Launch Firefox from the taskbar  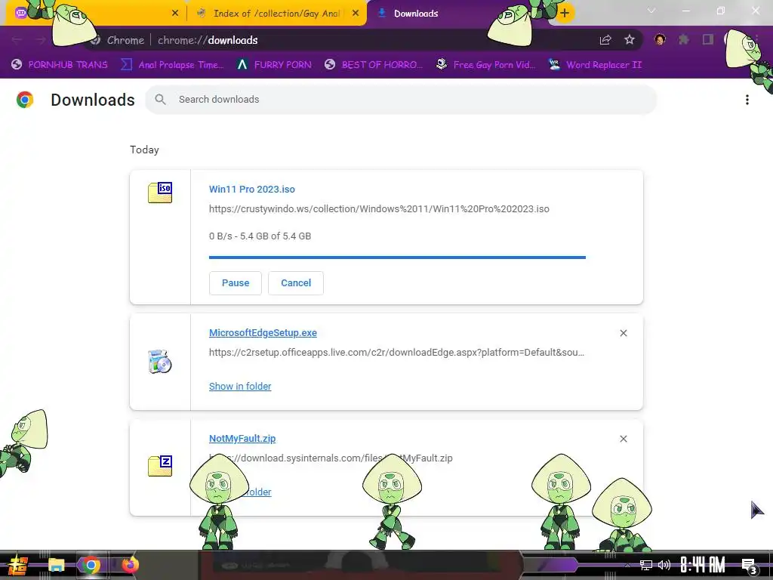tap(130, 565)
